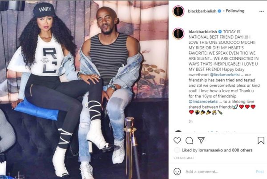Image resolution: width=267 pixels, height=179 pixels.
Task: Open the 5 hours ago timestamp
Action: pyautogui.click(x=183, y=158)
